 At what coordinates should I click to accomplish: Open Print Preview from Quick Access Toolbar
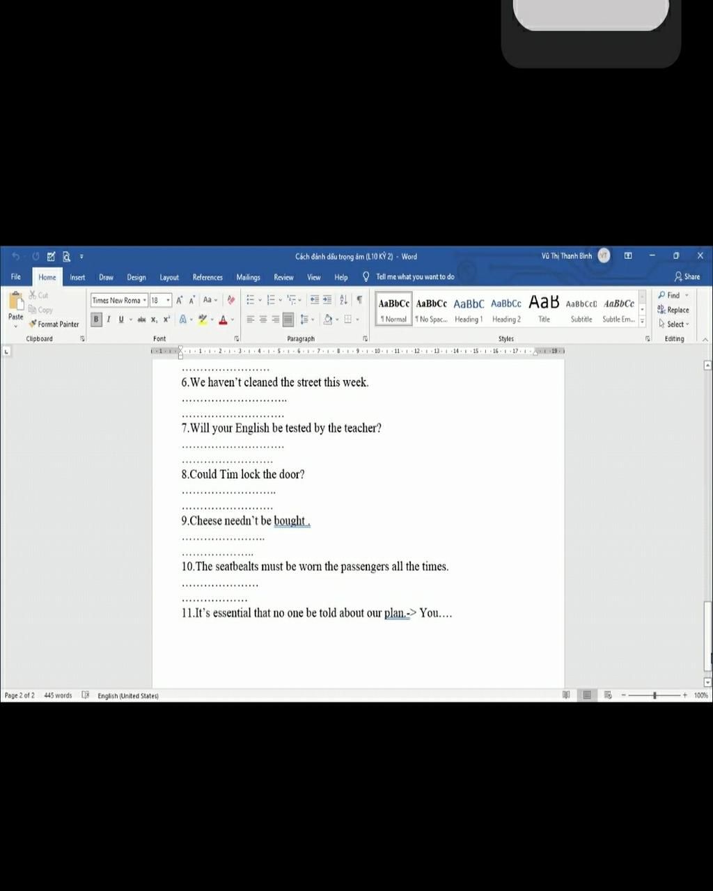66,257
